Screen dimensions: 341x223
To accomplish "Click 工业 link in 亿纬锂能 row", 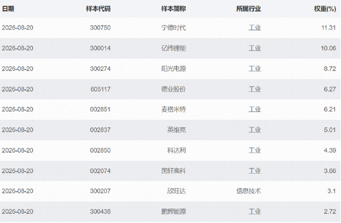I will [255, 48].
